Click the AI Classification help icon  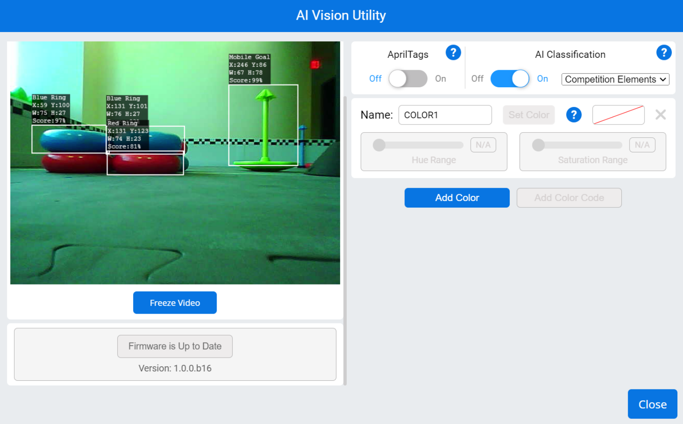click(x=663, y=53)
